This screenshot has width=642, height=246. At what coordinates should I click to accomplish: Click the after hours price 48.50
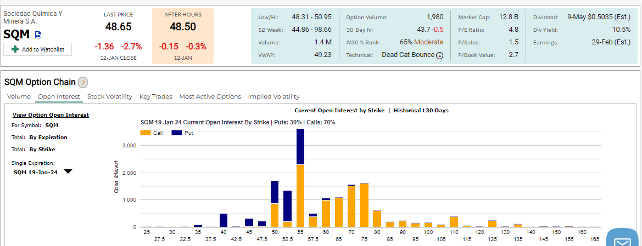[x=183, y=27]
